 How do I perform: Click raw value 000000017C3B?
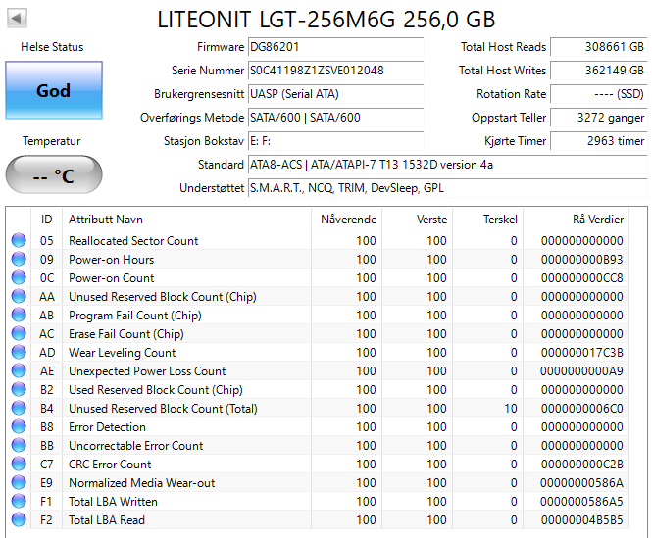tap(581, 353)
